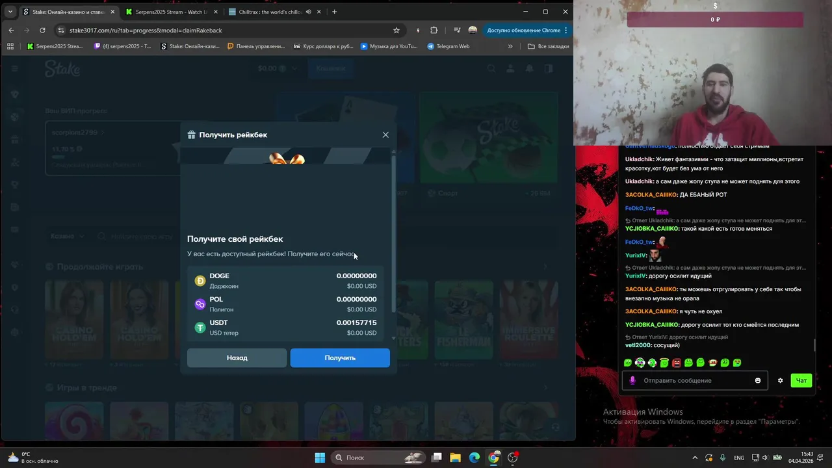Select the USDT tether coin icon

[x=200, y=328]
